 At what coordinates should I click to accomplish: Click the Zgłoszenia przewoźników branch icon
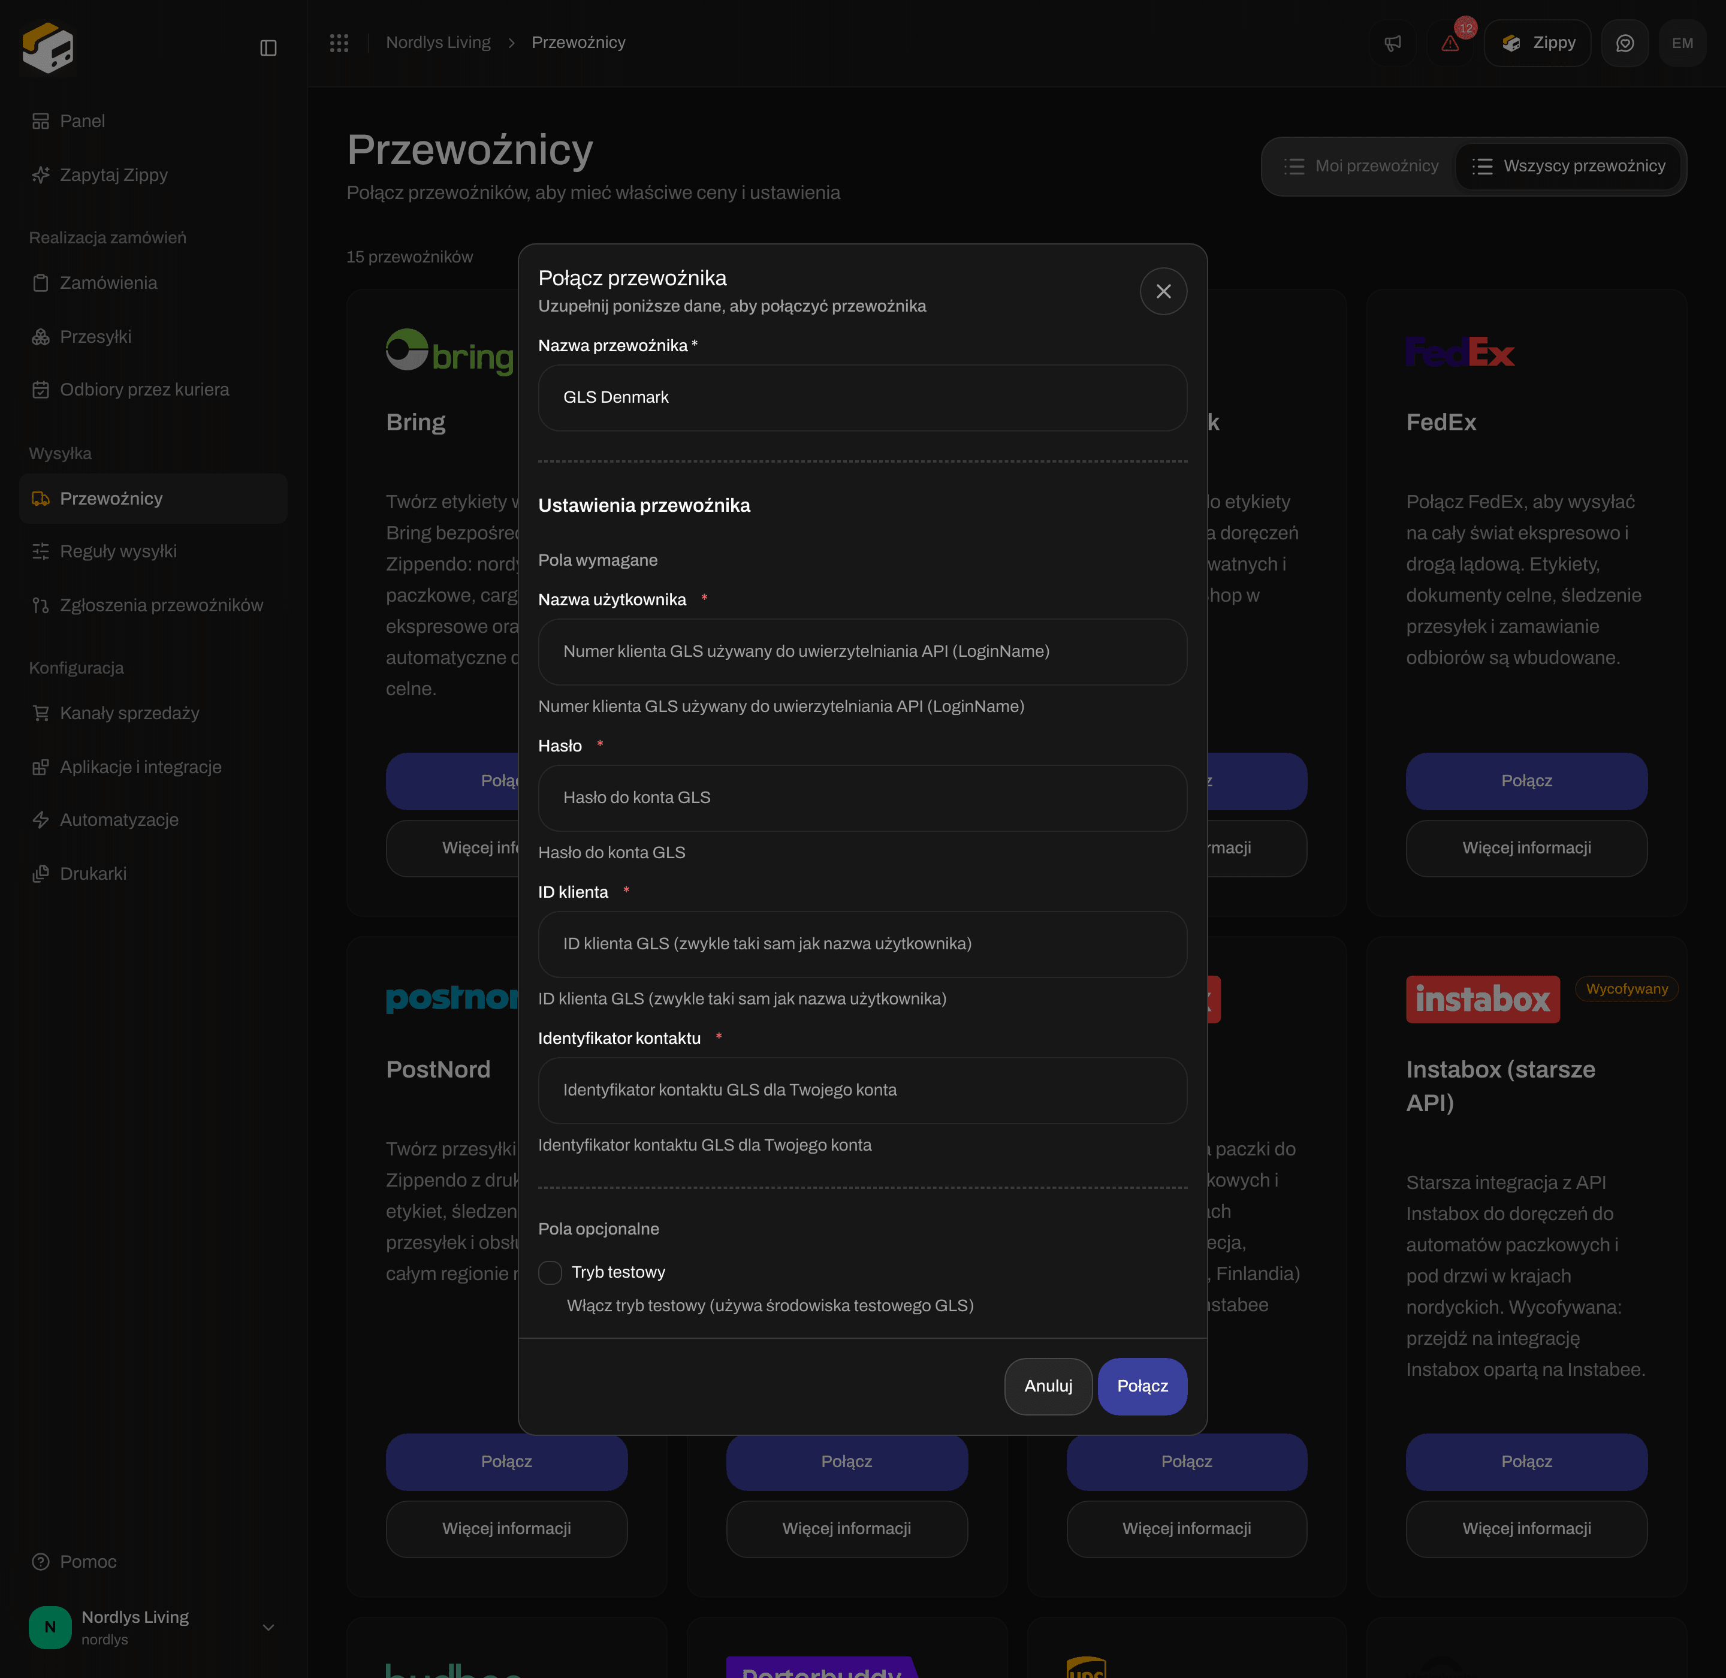(x=41, y=605)
